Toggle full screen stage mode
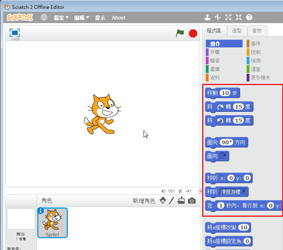283x250 pixels. click(15, 33)
